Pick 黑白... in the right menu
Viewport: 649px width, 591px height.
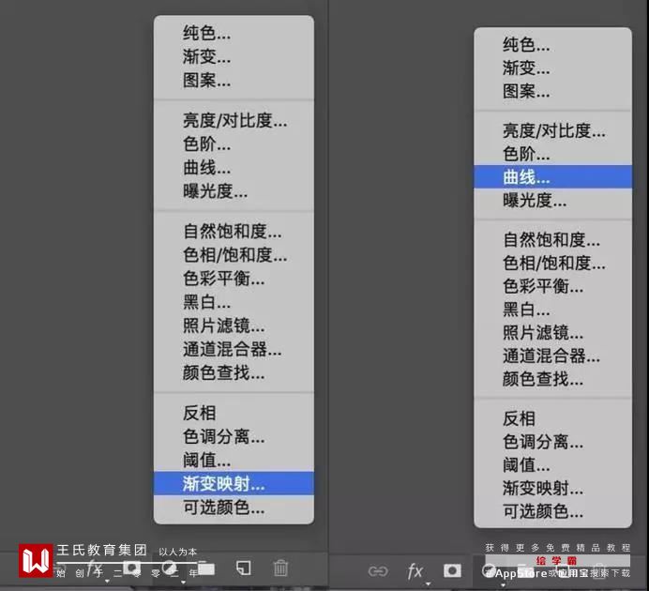tap(552, 310)
